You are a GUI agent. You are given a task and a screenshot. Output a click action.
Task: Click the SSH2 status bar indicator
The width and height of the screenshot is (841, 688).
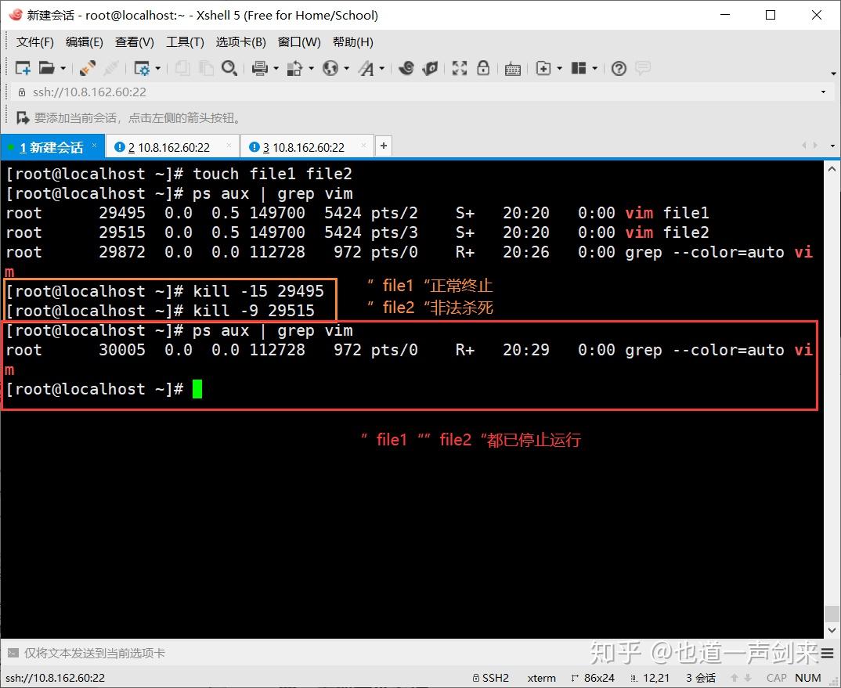(491, 678)
